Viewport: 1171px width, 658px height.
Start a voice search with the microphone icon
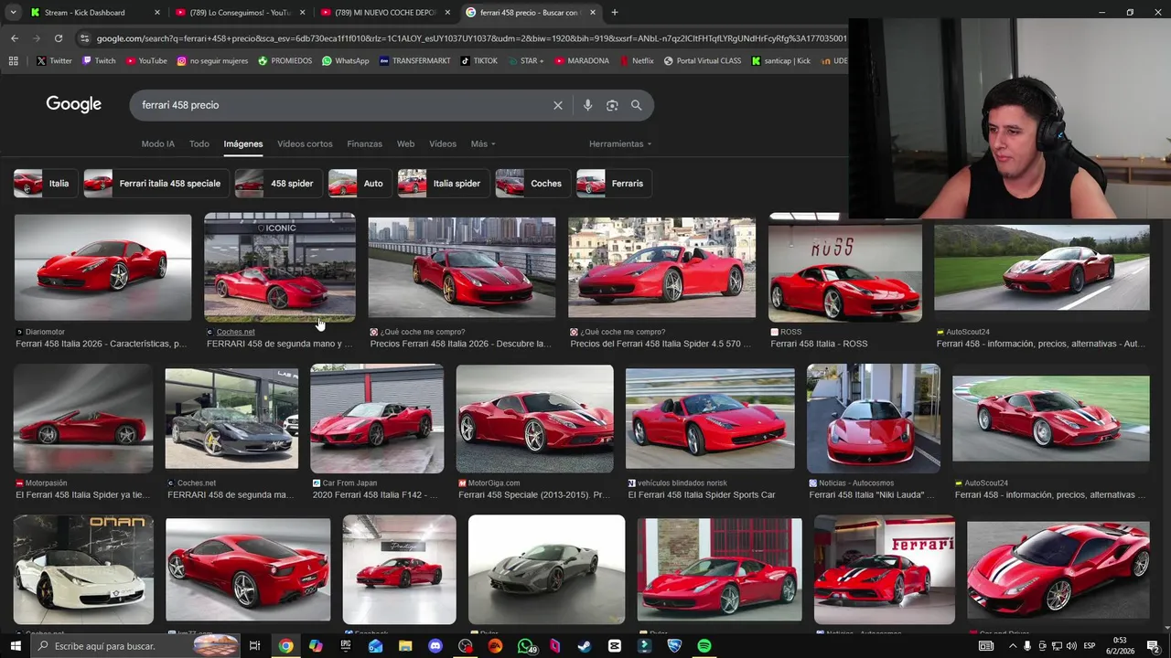point(587,105)
